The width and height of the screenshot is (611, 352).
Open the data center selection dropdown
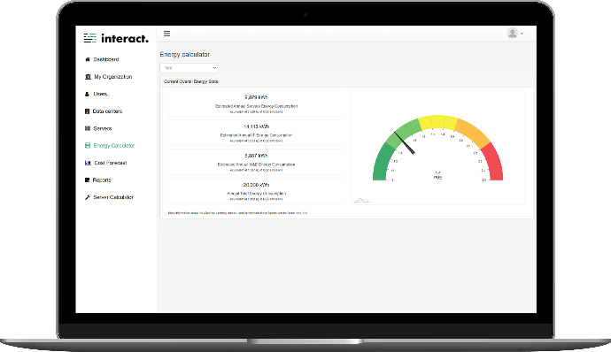(189, 68)
